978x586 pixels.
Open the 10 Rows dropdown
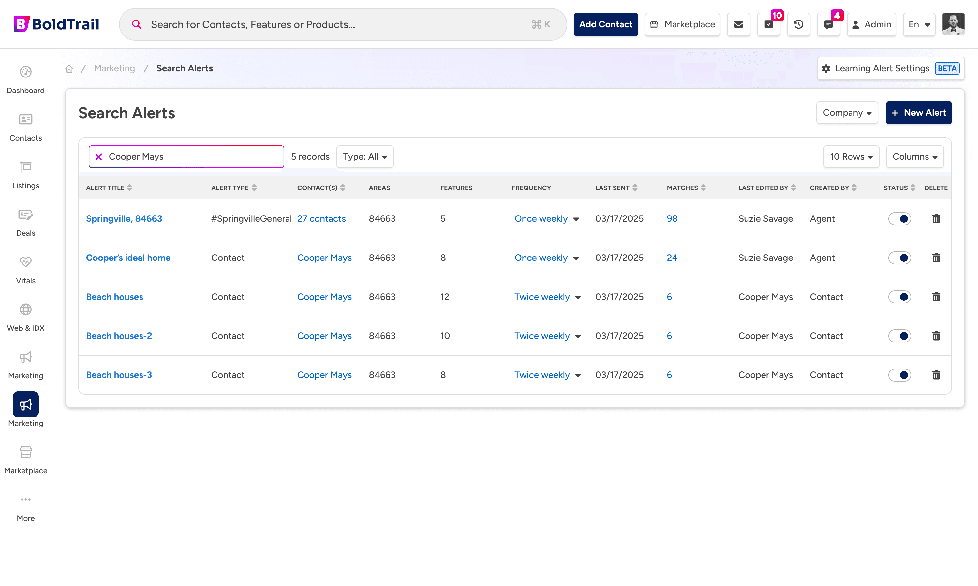pyautogui.click(x=851, y=157)
